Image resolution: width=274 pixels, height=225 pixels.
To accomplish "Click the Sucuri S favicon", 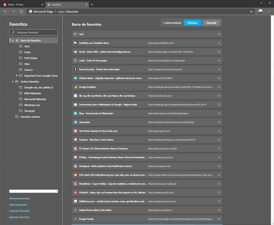I will (75, 69).
